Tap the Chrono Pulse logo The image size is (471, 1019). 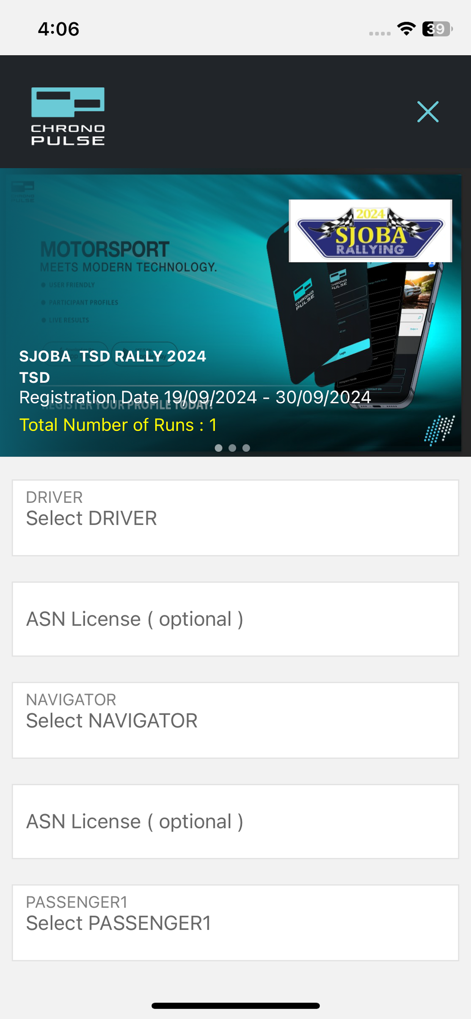point(68,116)
